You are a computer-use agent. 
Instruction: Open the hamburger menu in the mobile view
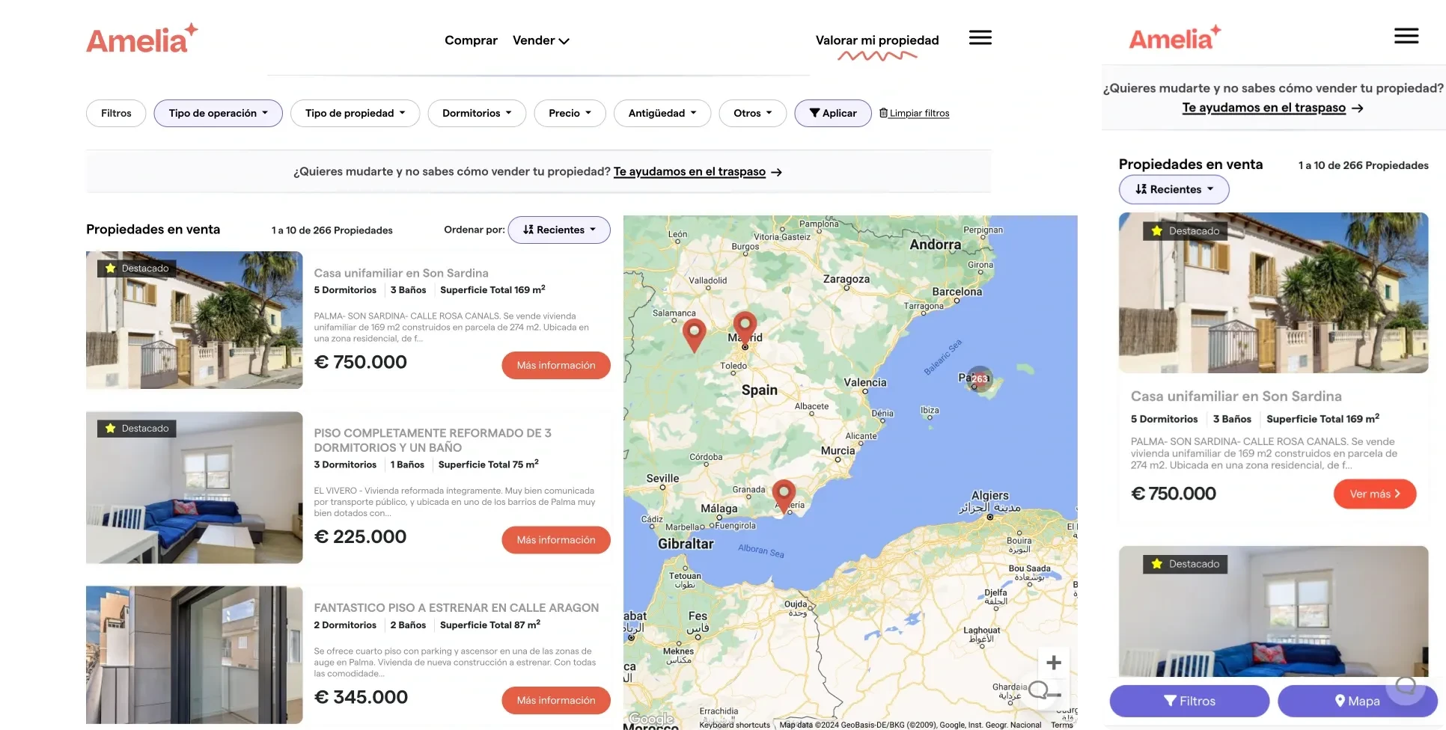tap(1406, 36)
